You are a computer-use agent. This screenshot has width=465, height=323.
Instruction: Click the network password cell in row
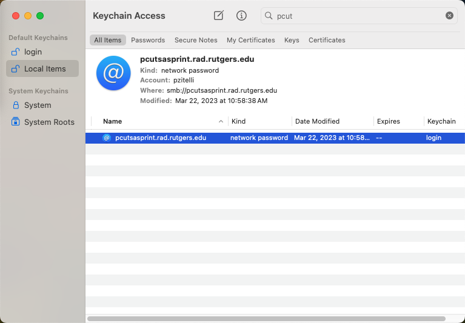(259, 138)
